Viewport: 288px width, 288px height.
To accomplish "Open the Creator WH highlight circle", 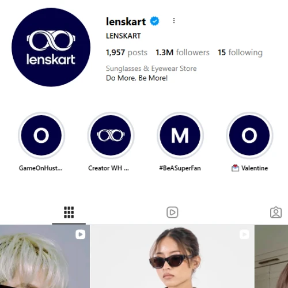I will [111, 135].
